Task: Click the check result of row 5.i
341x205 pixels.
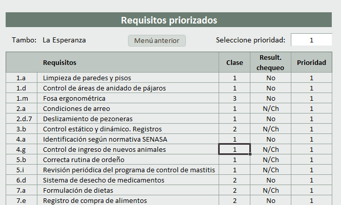Action: (270, 170)
